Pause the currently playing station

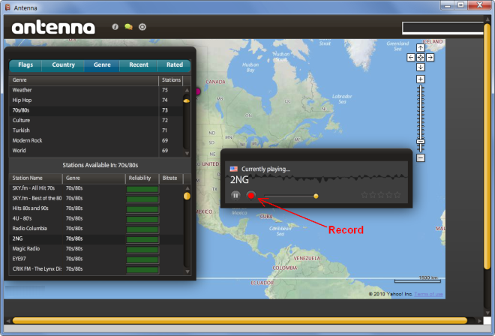coord(235,196)
